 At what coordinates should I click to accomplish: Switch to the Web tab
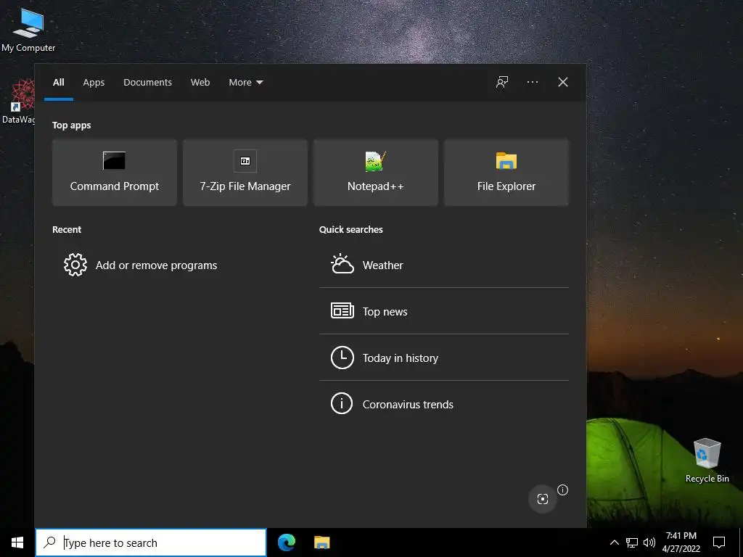[x=200, y=83]
